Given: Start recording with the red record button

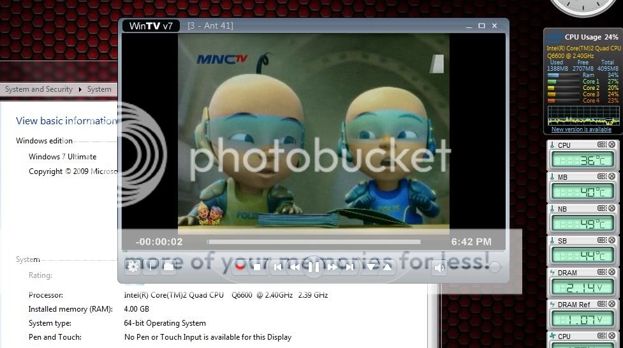Looking at the screenshot, I should tap(240, 266).
